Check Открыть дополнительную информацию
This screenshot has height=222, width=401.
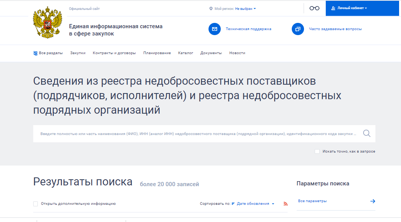(35, 204)
